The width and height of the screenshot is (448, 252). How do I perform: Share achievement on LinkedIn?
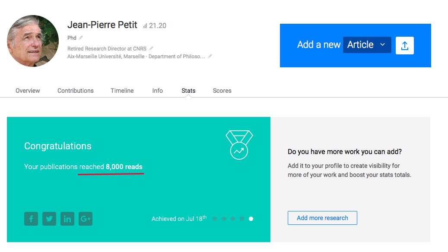pyautogui.click(x=67, y=219)
